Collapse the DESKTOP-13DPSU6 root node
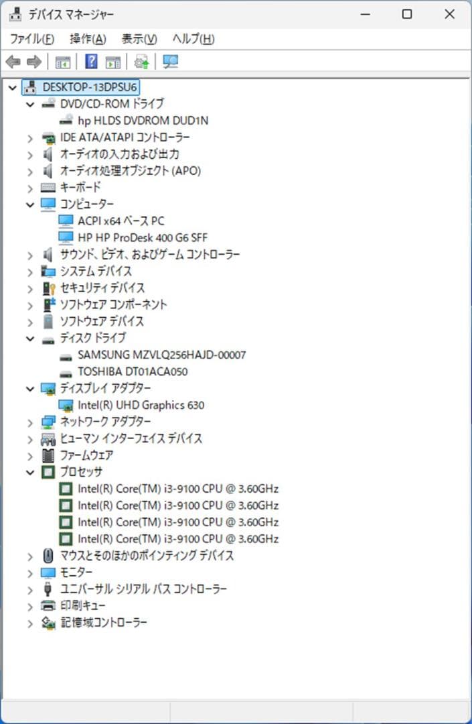The width and height of the screenshot is (472, 724). coord(13,87)
